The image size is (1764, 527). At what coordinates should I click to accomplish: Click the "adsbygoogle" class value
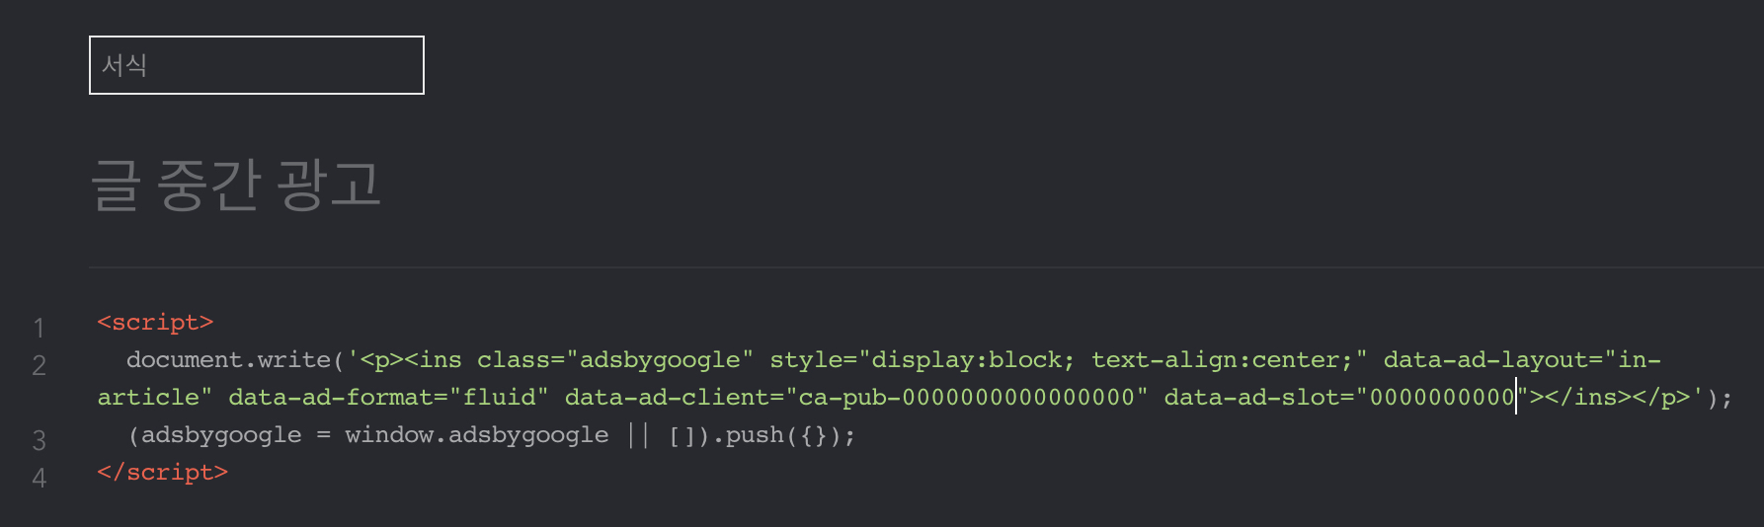pos(659,360)
